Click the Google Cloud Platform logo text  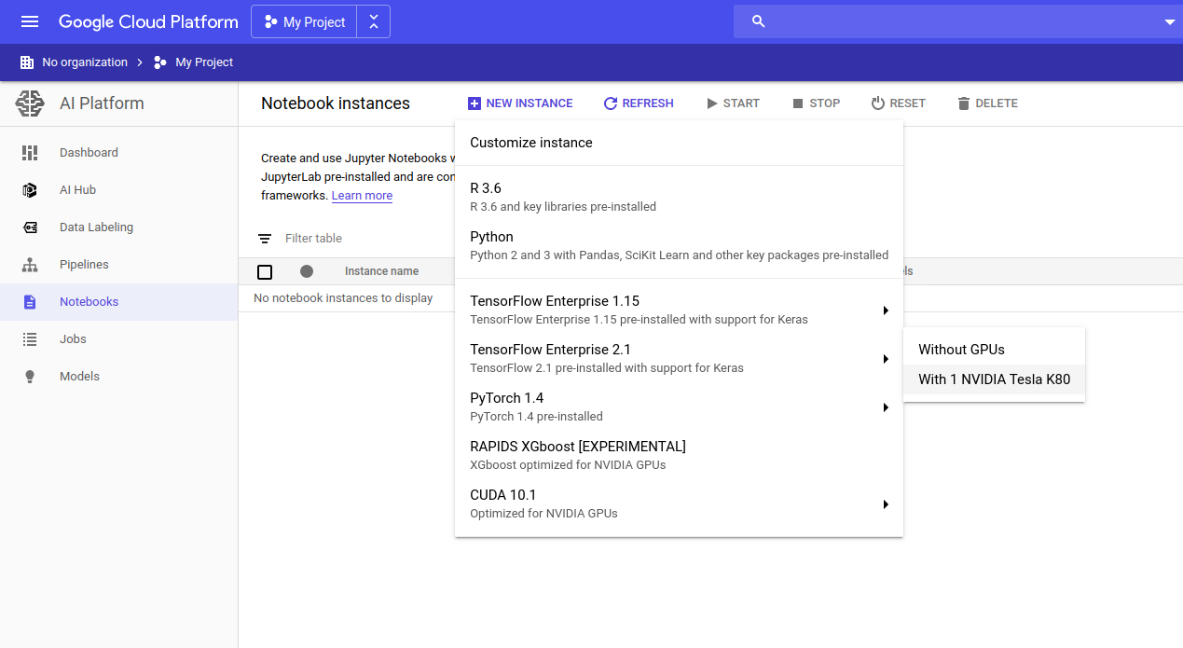(148, 21)
